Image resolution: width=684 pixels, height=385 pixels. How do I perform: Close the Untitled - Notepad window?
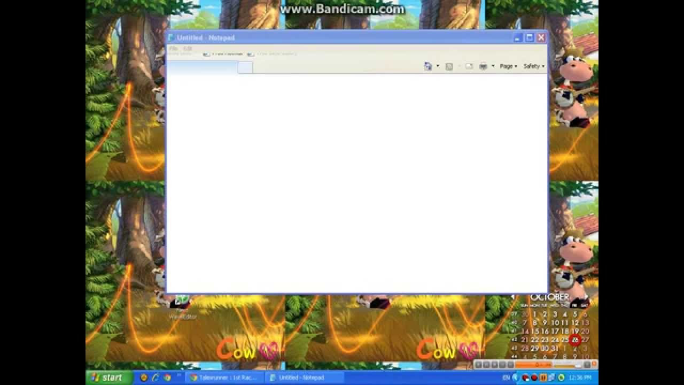[541, 37]
